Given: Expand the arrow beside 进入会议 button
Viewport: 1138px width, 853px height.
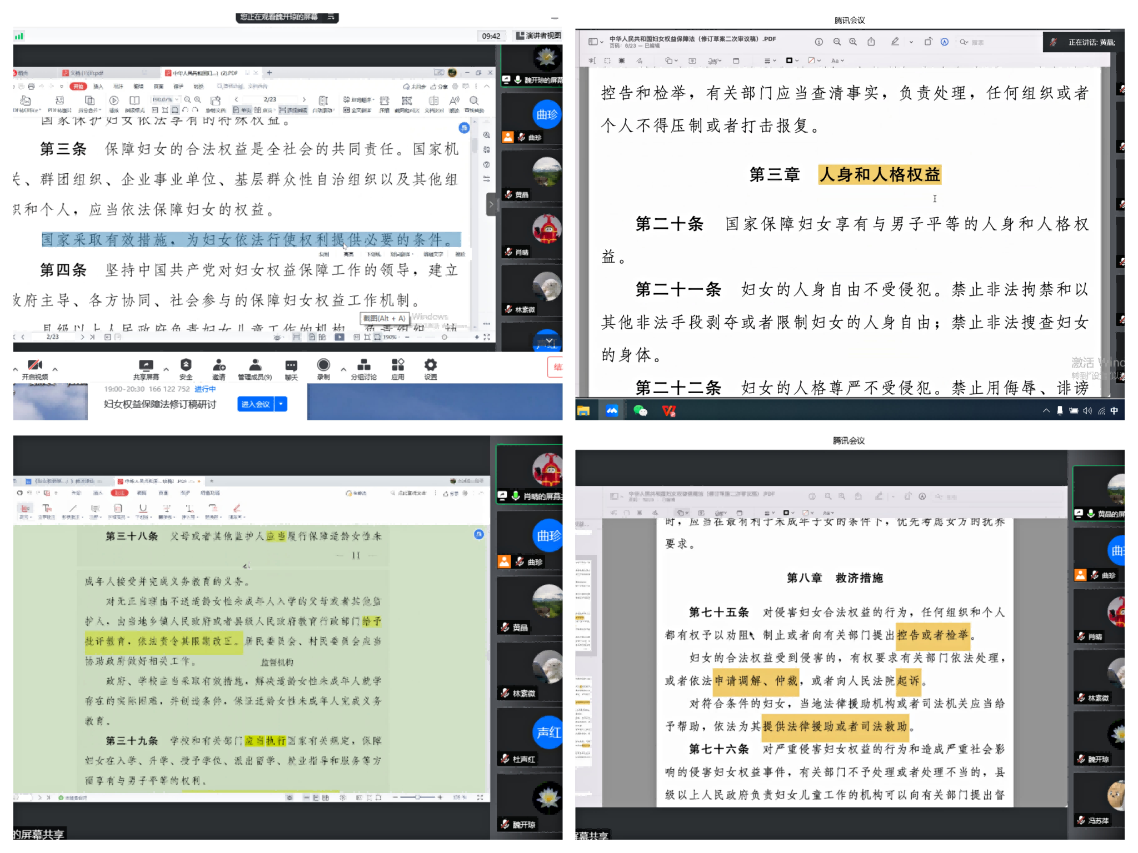Looking at the screenshot, I should click(282, 404).
